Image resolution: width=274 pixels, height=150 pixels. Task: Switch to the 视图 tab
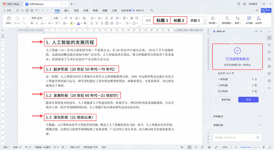click(105, 11)
